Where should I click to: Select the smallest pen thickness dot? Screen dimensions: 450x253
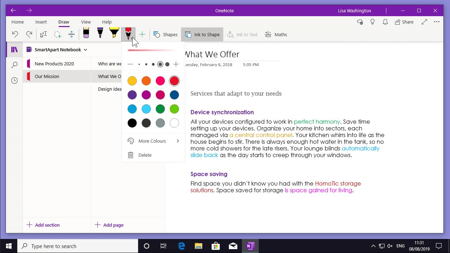tap(139, 64)
